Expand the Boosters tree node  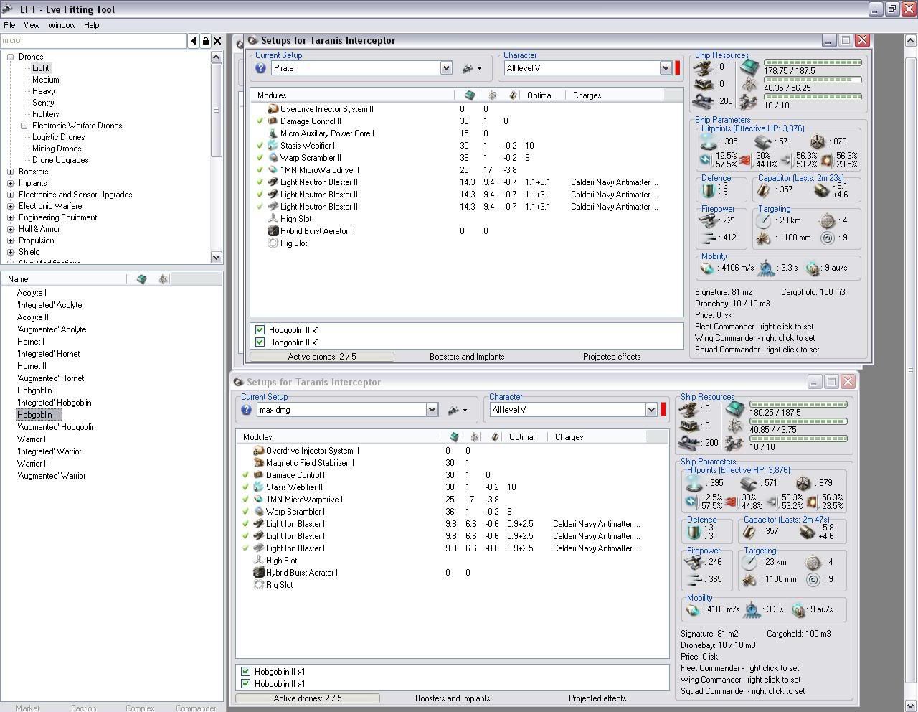11,172
